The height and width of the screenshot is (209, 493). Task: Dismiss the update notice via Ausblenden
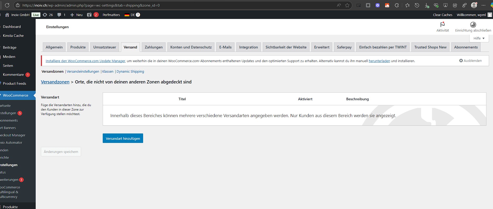pos(470,61)
